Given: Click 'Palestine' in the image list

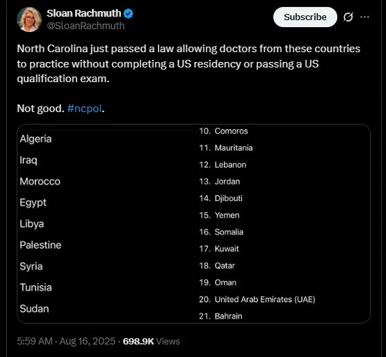Looking at the screenshot, I should coord(40,245).
